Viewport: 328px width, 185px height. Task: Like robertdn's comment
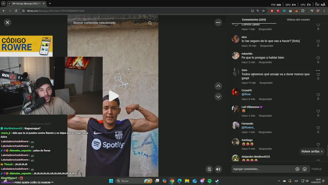click(x=318, y=58)
